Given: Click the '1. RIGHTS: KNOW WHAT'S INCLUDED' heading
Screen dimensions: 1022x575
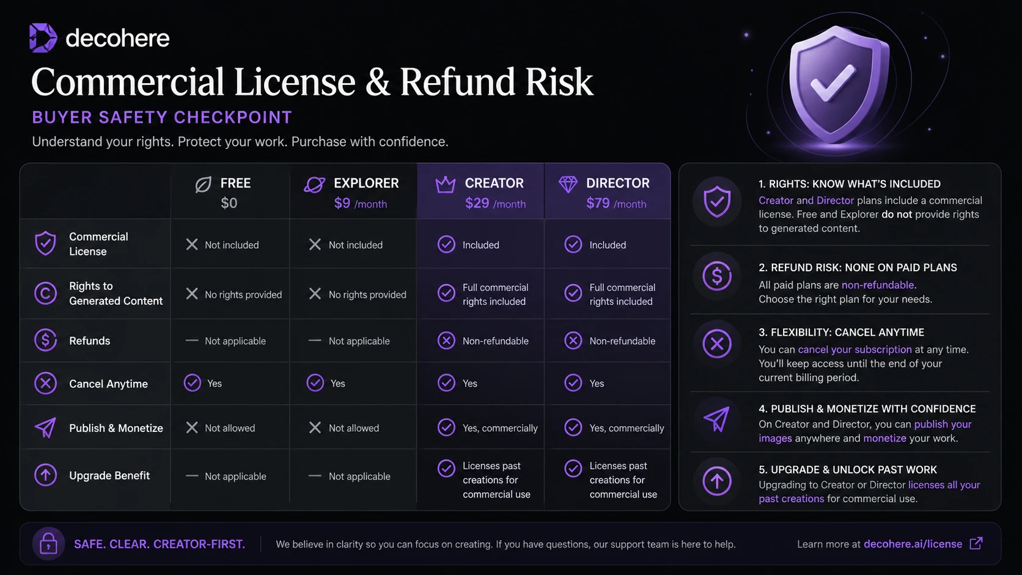Looking at the screenshot, I should pos(850,184).
